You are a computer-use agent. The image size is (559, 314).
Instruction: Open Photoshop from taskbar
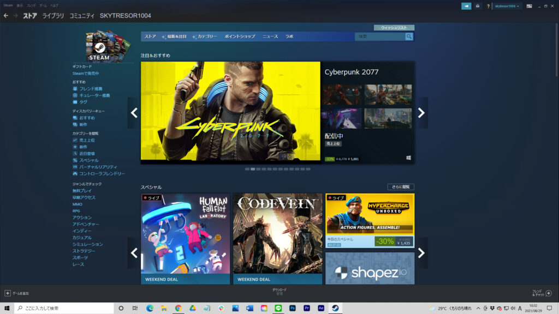tap(293, 308)
